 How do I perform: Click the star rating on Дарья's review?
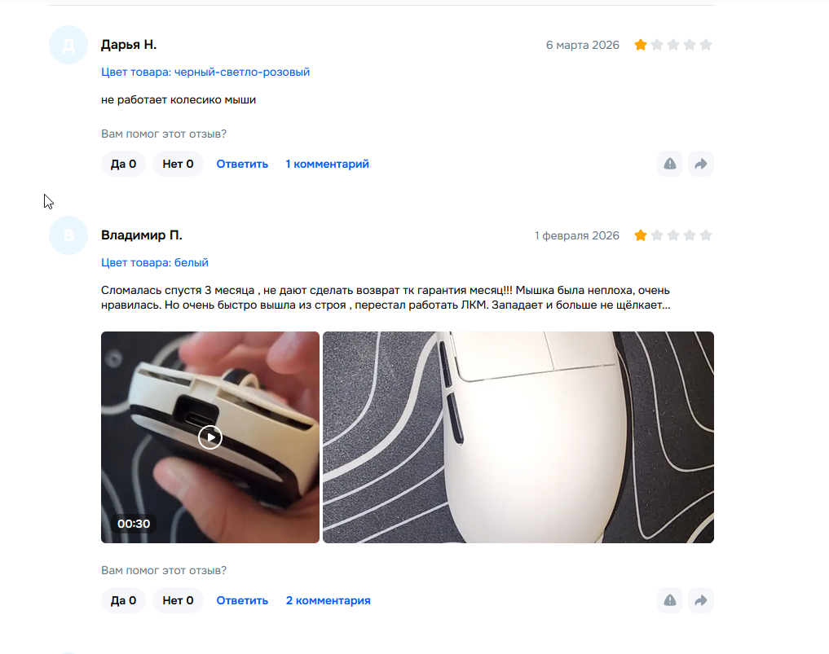[x=673, y=45]
